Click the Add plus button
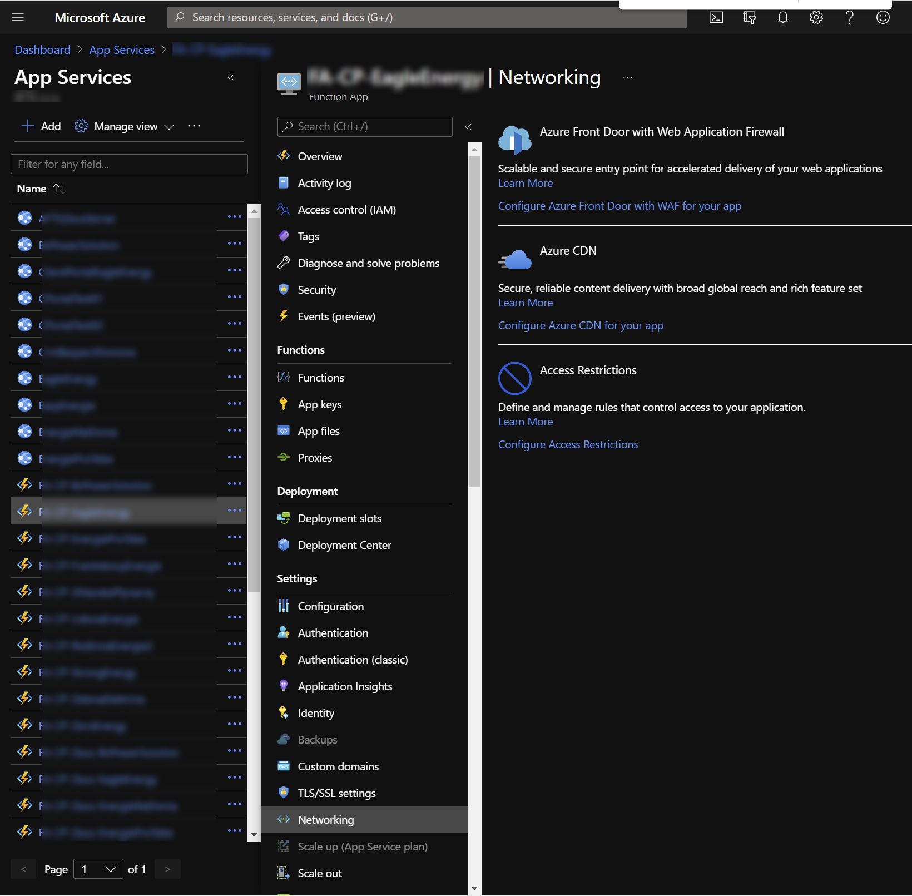 [x=41, y=126]
